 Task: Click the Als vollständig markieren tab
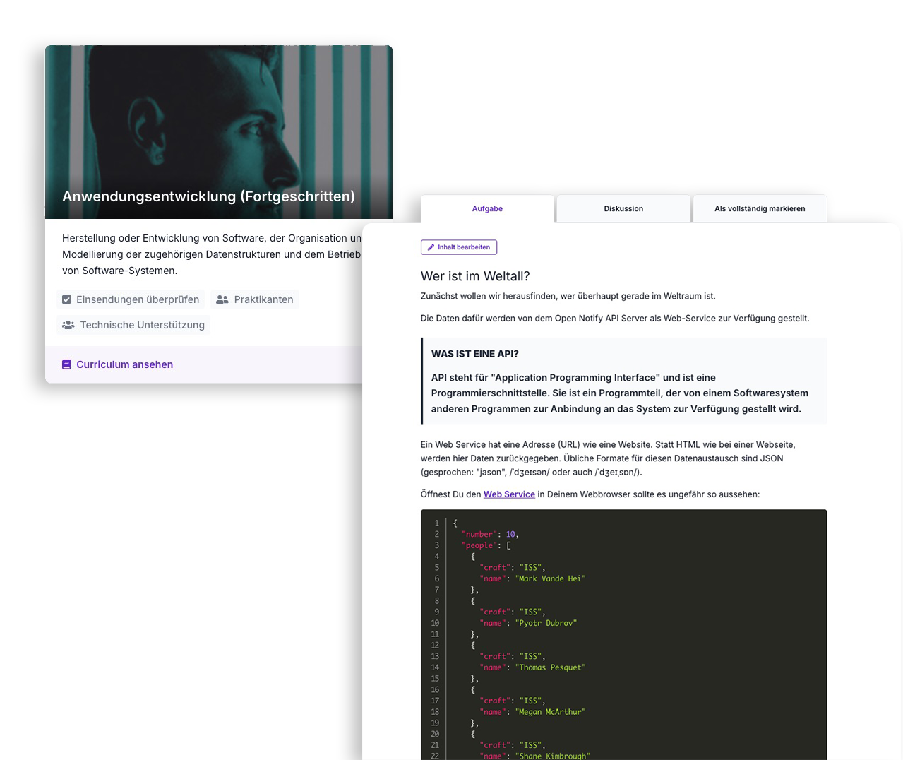click(760, 208)
